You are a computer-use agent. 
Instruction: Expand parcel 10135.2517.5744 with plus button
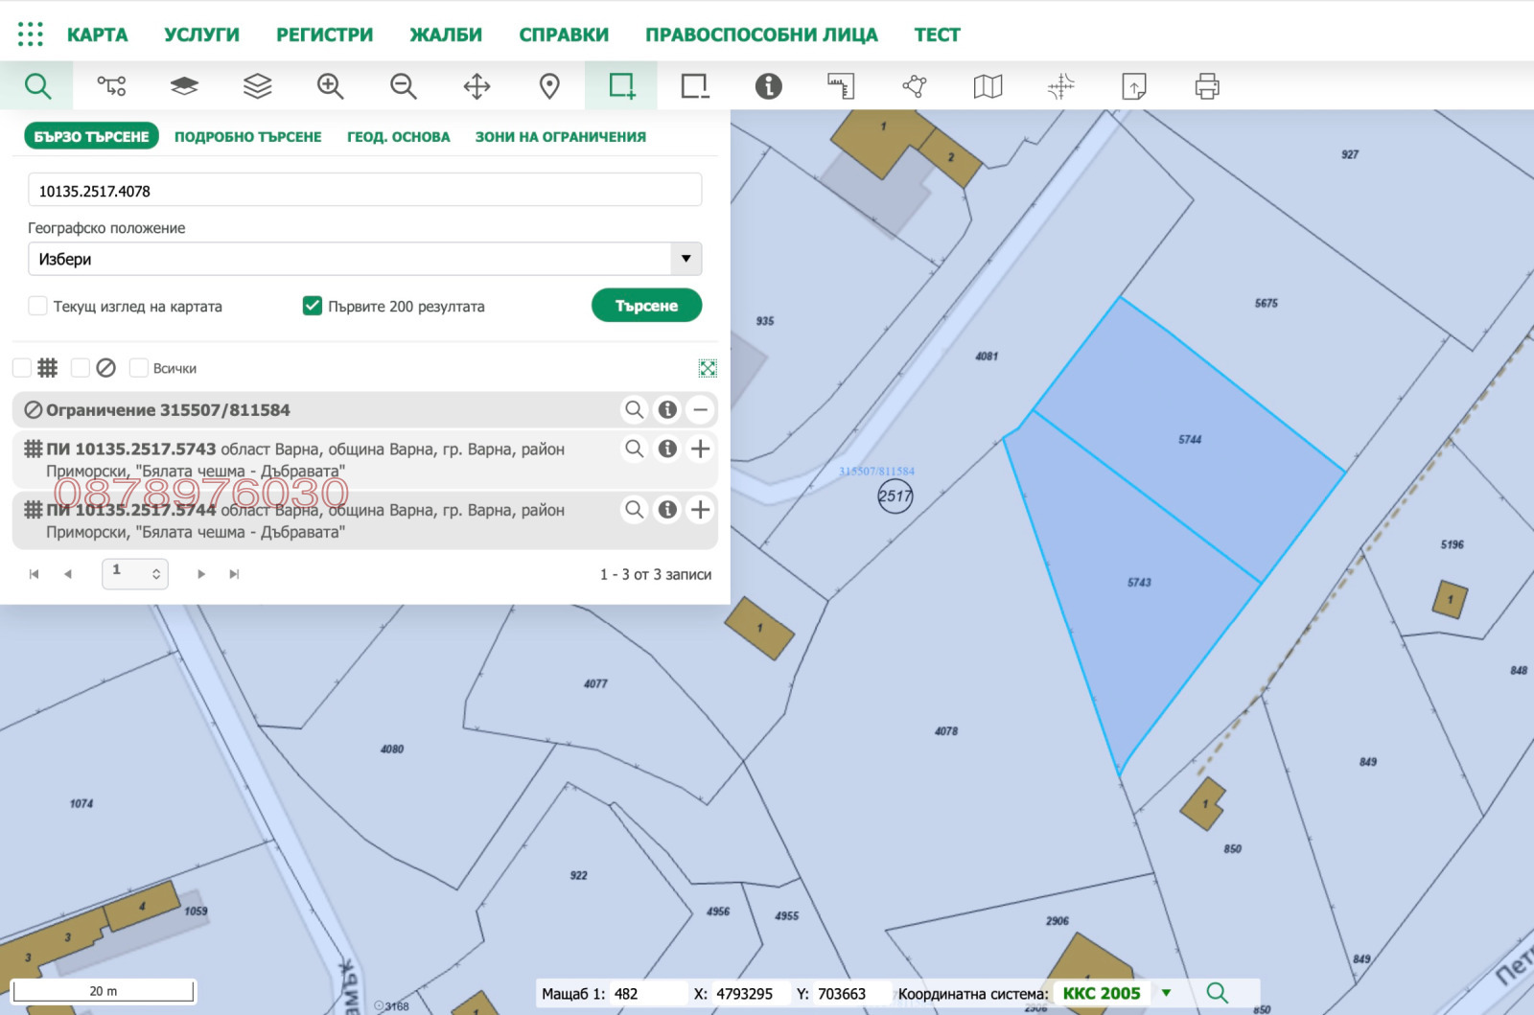701,510
